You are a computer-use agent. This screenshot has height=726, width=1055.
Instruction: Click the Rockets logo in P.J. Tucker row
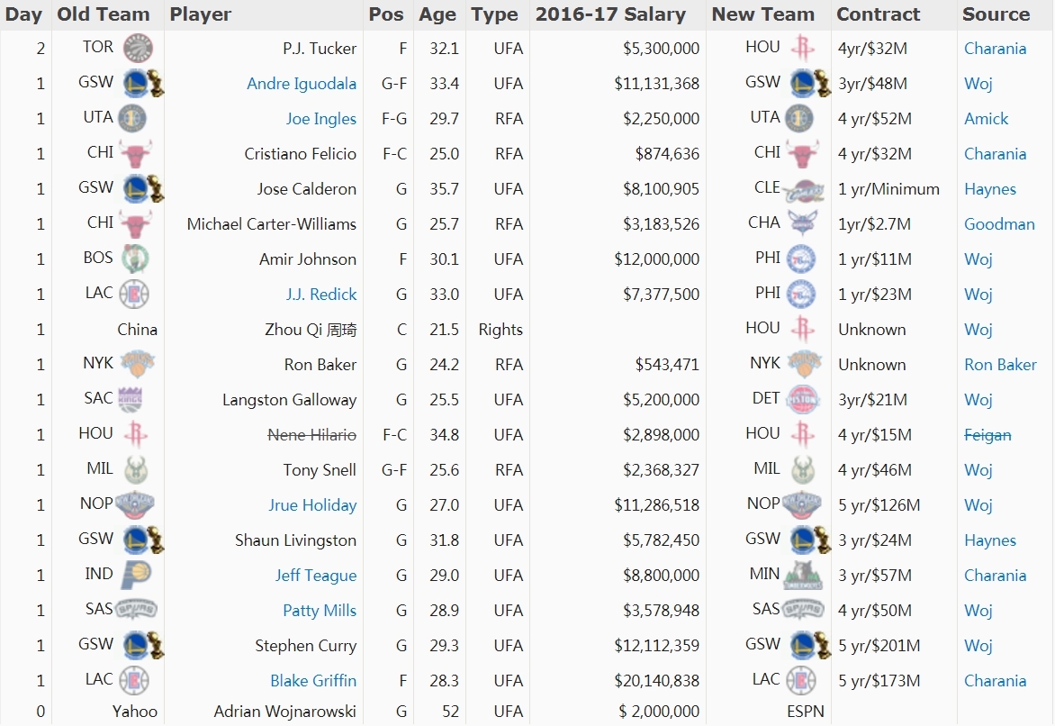tap(803, 48)
